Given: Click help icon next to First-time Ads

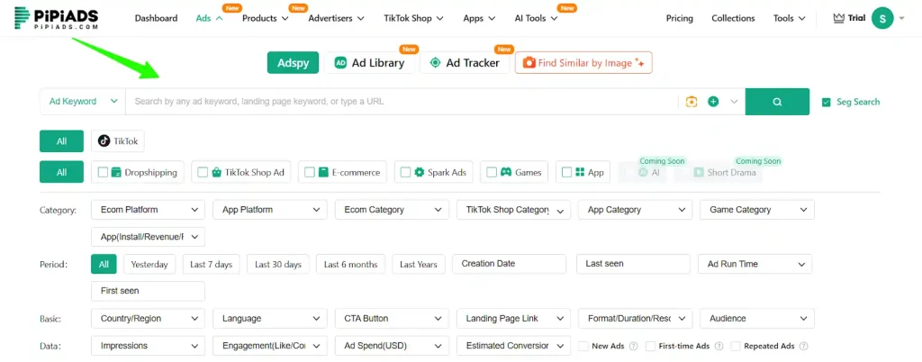Looking at the screenshot, I should click(x=719, y=346).
